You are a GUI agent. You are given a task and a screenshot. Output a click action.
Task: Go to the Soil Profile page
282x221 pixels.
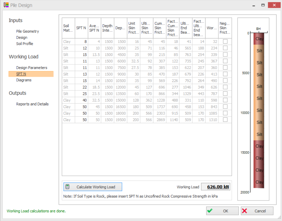24,44
